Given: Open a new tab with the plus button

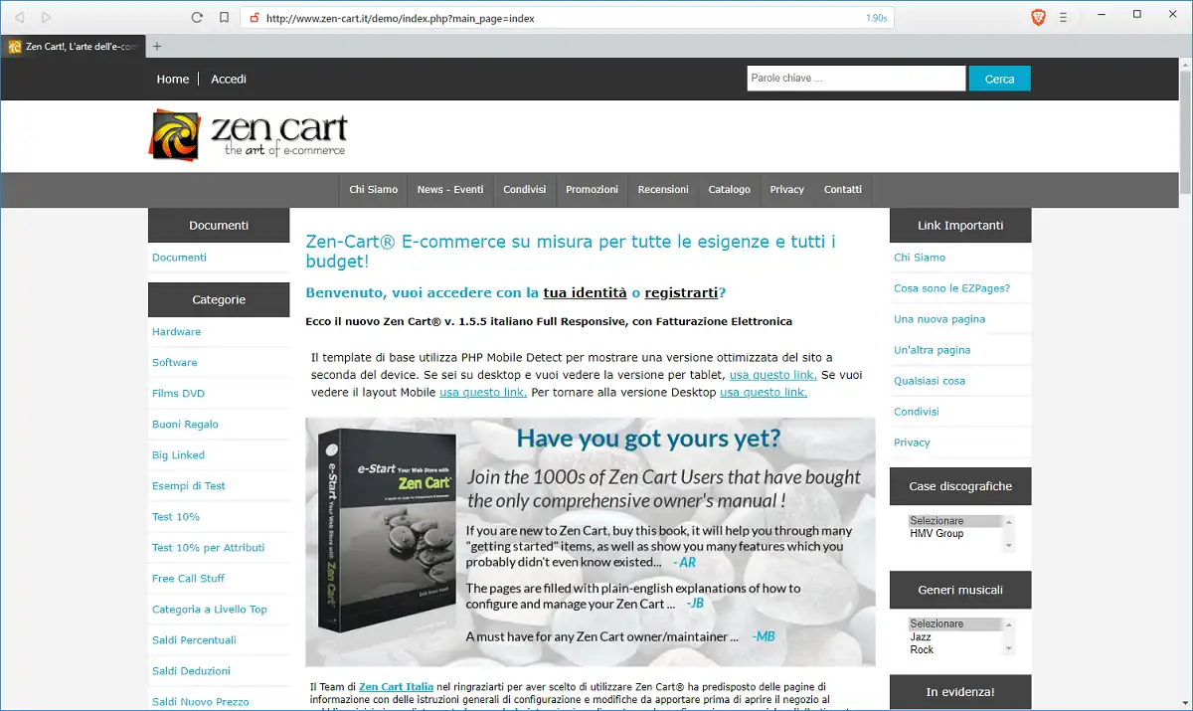Looking at the screenshot, I should tap(156, 46).
